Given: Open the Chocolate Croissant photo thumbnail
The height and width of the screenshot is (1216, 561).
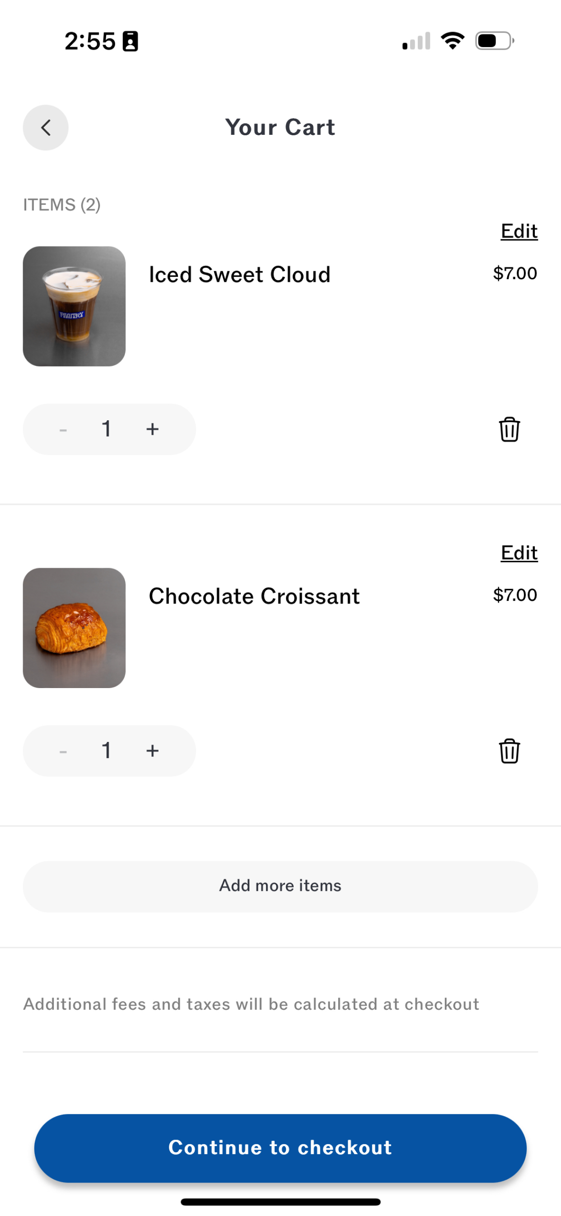Looking at the screenshot, I should [x=74, y=627].
